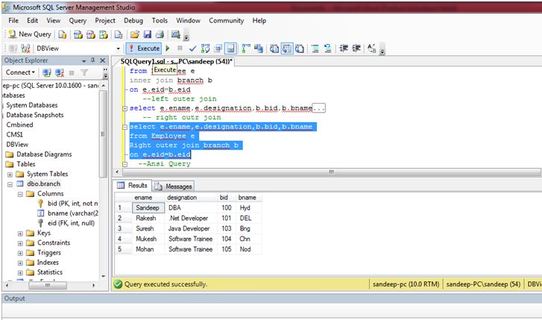This screenshot has height=320, width=542.
Task: Open the SQL Editor toolbar overflow options arrow
Action: [x=382, y=50]
